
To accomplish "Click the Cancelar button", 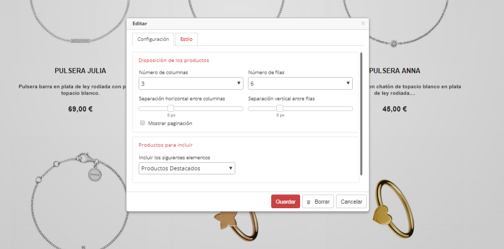I will tap(351, 202).
